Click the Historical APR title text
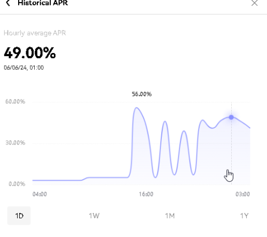 pyautogui.click(x=43, y=3)
